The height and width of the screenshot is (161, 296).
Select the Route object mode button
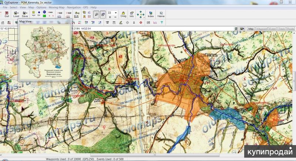click(290, 29)
